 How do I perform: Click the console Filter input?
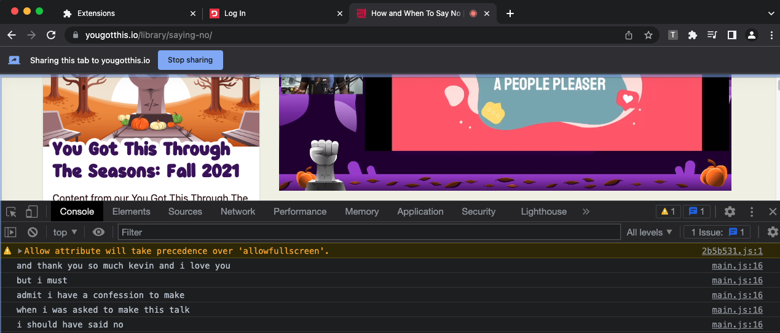369,232
